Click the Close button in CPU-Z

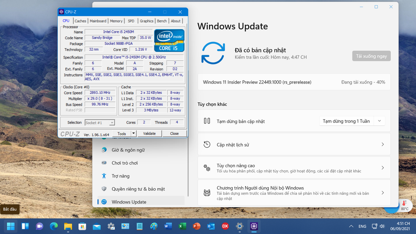[x=174, y=134]
